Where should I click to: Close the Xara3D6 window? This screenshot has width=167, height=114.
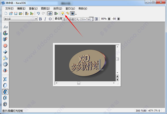pyautogui.click(x=161, y=2)
